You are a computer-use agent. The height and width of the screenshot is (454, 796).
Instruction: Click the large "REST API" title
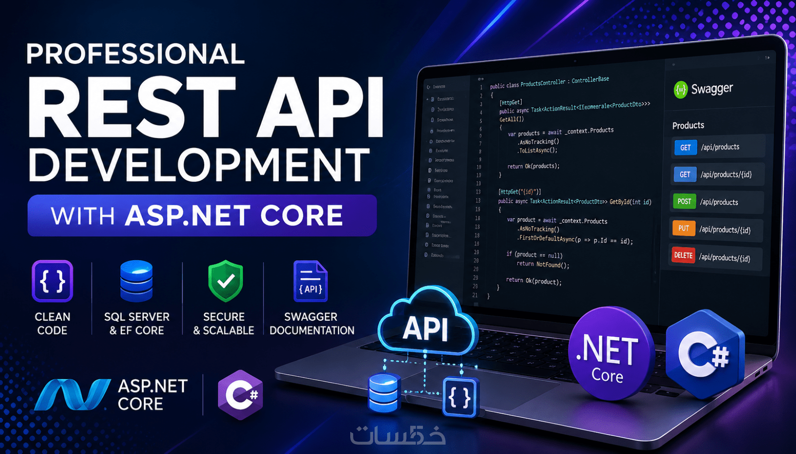click(x=206, y=107)
